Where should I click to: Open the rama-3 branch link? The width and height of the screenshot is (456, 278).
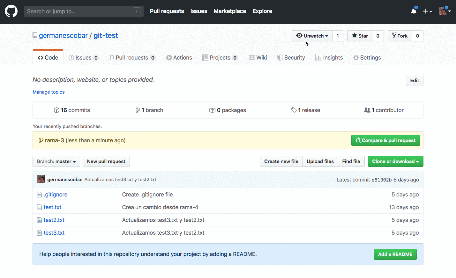[x=54, y=140]
